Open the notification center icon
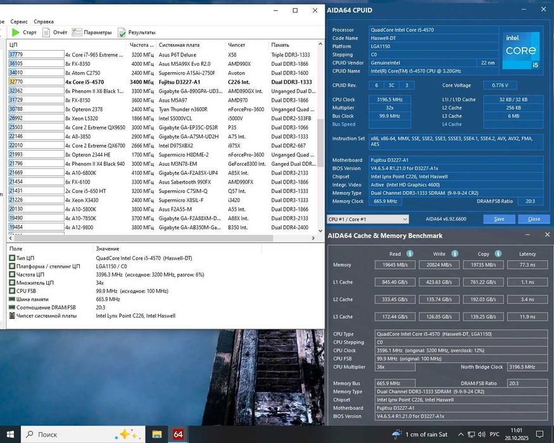Viewport: 554px width, 443px height. click(539, 435)
